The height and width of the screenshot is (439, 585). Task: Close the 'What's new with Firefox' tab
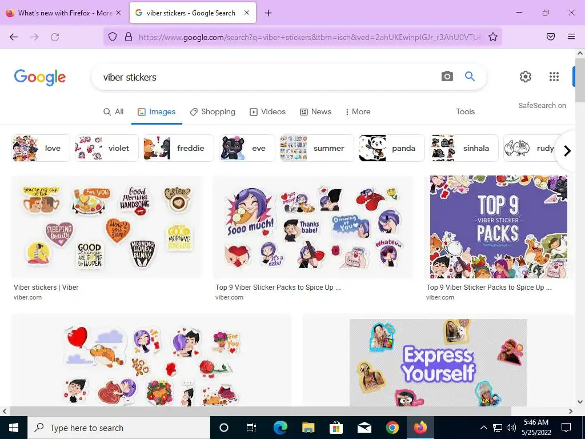(118, 13)
